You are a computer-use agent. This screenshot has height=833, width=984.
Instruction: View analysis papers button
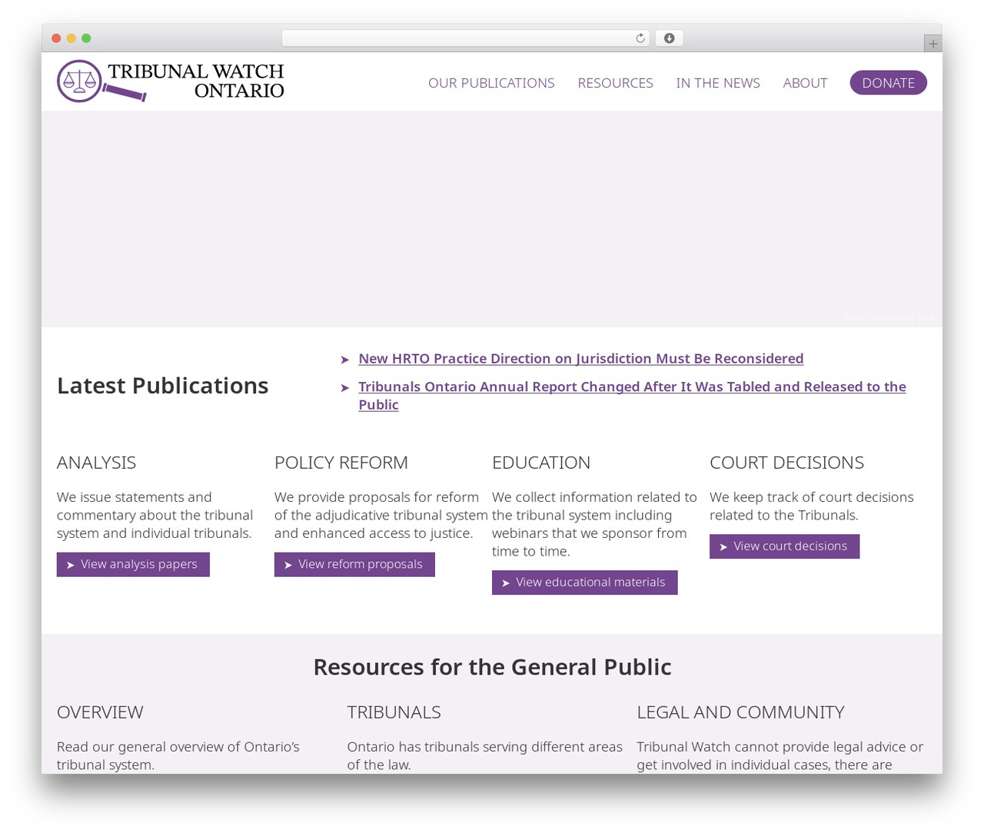point(133,564)
